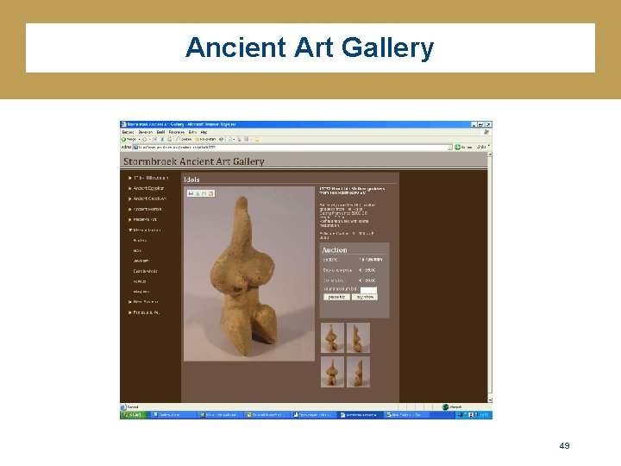This screenshot has width=621, height=466.
Task: Click the browser Back arrow icon
Action: tap(123, 140)
